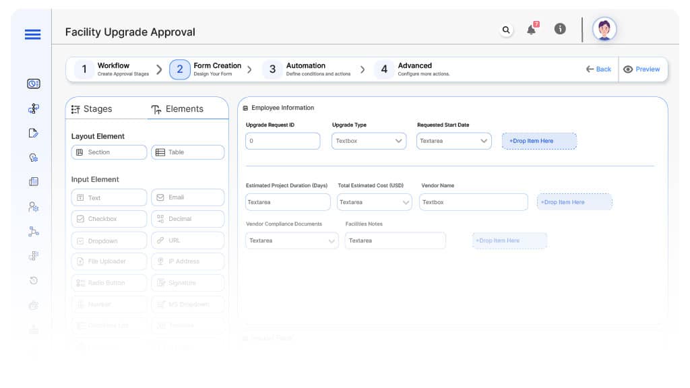Add a Checkbox input element
The width and height of the screenshot is (690, 388).
click(108, 219)
